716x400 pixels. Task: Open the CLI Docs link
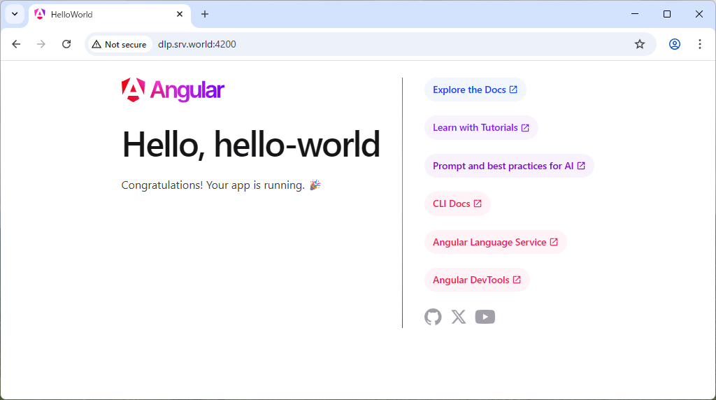click(457, 203)
